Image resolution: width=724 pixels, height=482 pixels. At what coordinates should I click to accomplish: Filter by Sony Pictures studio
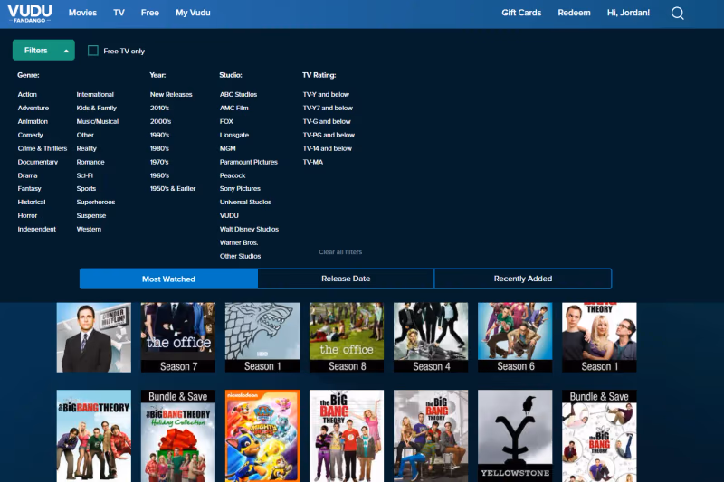click(240, 188)
